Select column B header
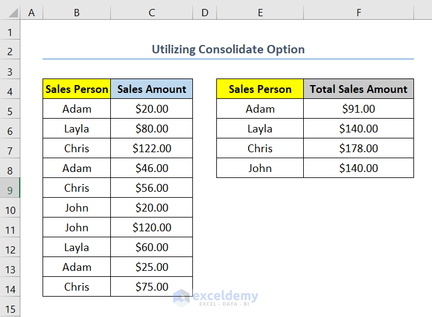Image resolution: width=432 pixels, height=317 pixels. click(77, 11)
